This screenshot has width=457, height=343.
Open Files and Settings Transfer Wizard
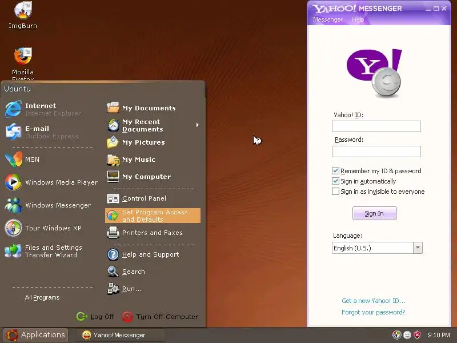click(43, 251)
